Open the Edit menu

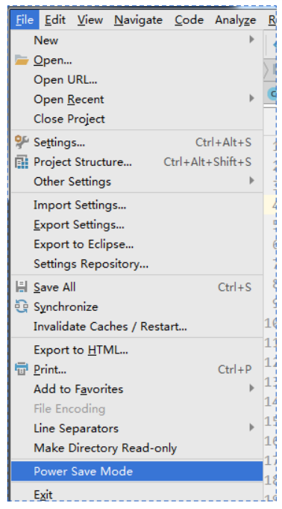(x=55, y=20)
